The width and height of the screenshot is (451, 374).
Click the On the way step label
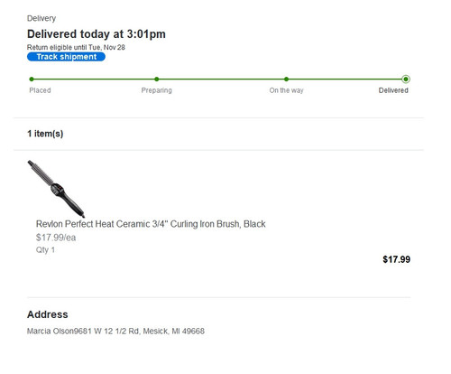(x=286, y=90)
